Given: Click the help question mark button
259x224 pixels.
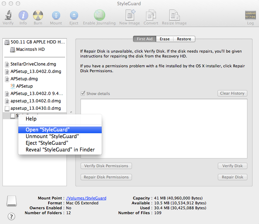Looking at the screenshot, I should (11, 216).
